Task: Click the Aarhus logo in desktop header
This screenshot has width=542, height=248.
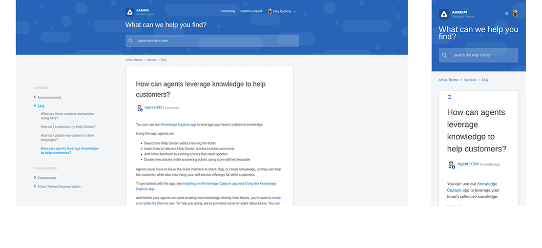Action: 130,12
